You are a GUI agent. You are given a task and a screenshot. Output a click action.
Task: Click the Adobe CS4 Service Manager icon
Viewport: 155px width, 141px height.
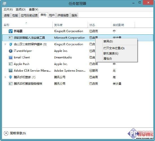pos(11,70)
